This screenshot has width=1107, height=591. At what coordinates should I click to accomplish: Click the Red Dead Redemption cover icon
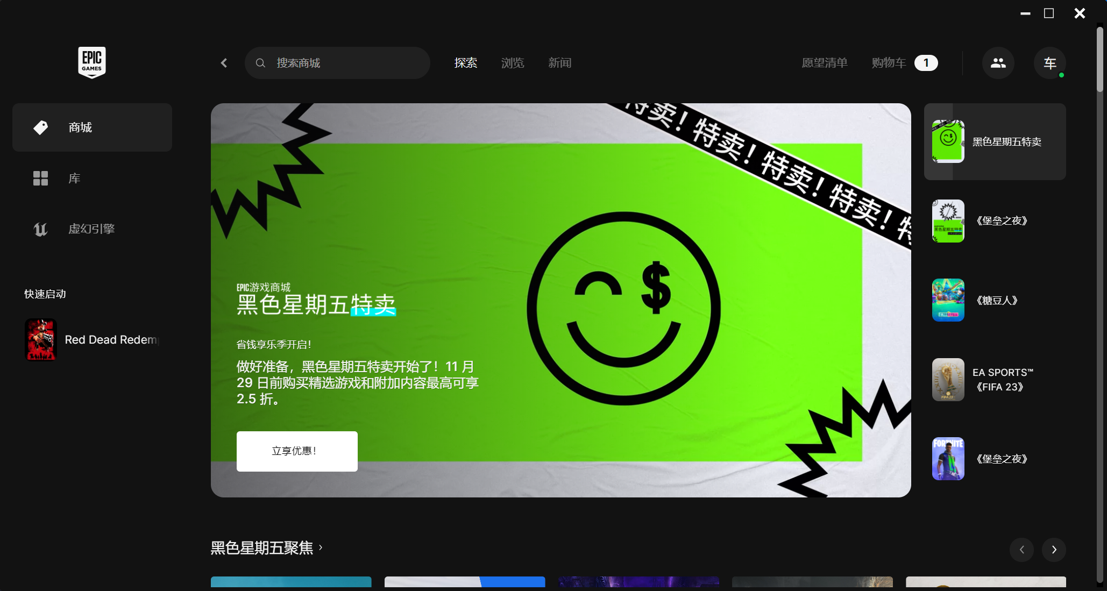pos(41,340)
